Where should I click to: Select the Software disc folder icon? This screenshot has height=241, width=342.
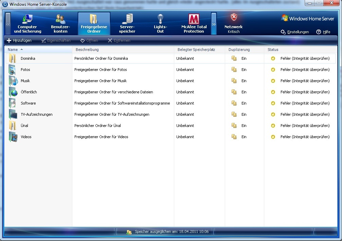(x=13, y=103)
